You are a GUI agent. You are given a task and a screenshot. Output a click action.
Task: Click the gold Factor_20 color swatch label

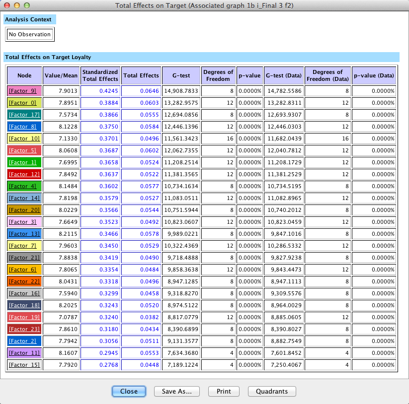click(x=24, y=210)
